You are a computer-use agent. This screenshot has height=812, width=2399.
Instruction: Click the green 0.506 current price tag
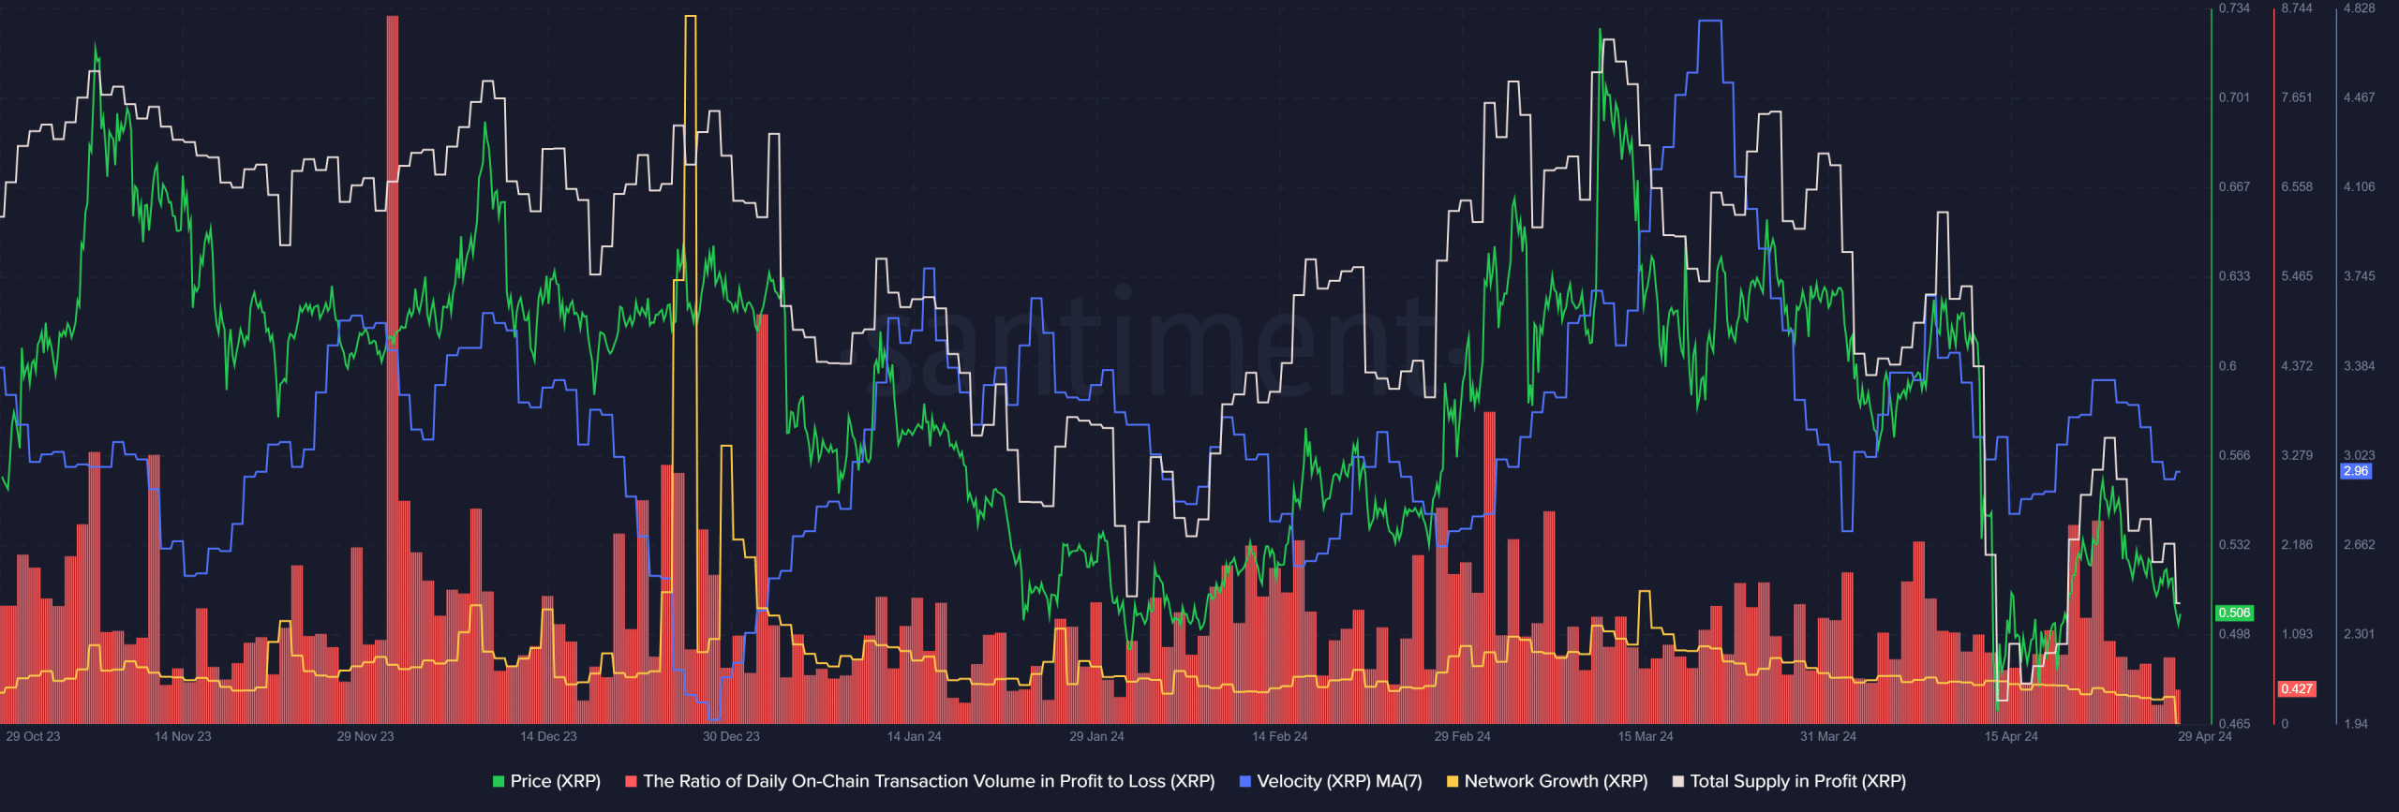coord(2234,613)
